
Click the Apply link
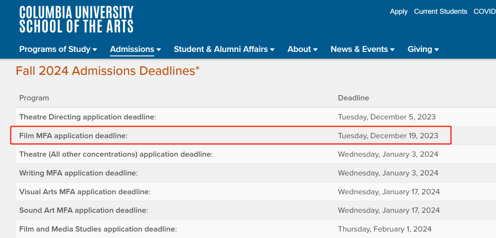(399, 11)
